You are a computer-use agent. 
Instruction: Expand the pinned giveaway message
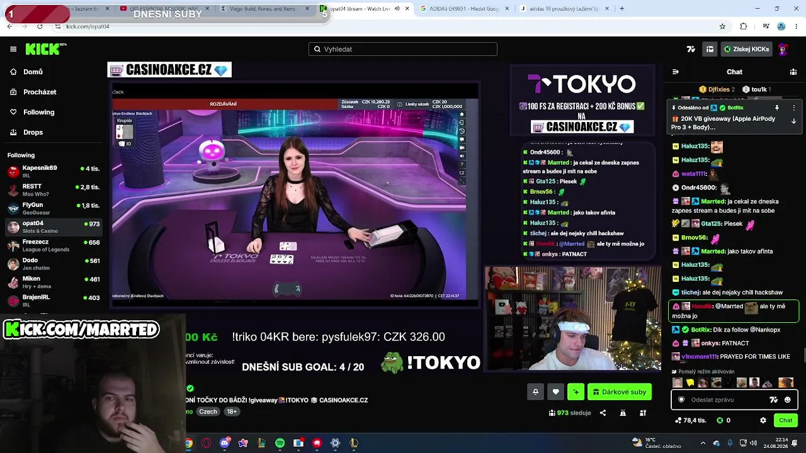[x=793, y=121]
